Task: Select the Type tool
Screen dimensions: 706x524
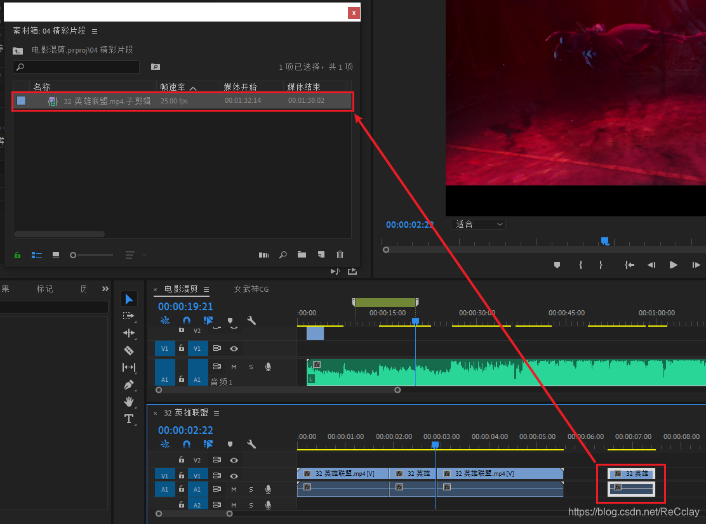Action: [x=129, y=419]
